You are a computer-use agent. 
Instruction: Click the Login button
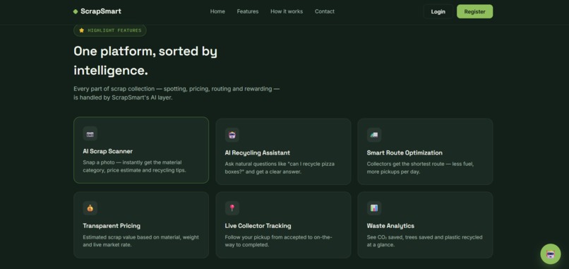[438, 11]
